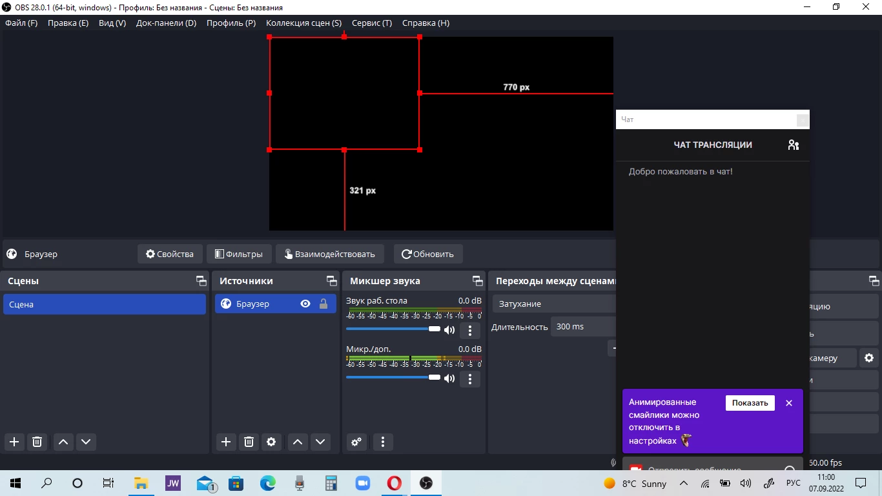Move scene up in Сцены panel
Screen dimensions: 882x496
(63, 442)
